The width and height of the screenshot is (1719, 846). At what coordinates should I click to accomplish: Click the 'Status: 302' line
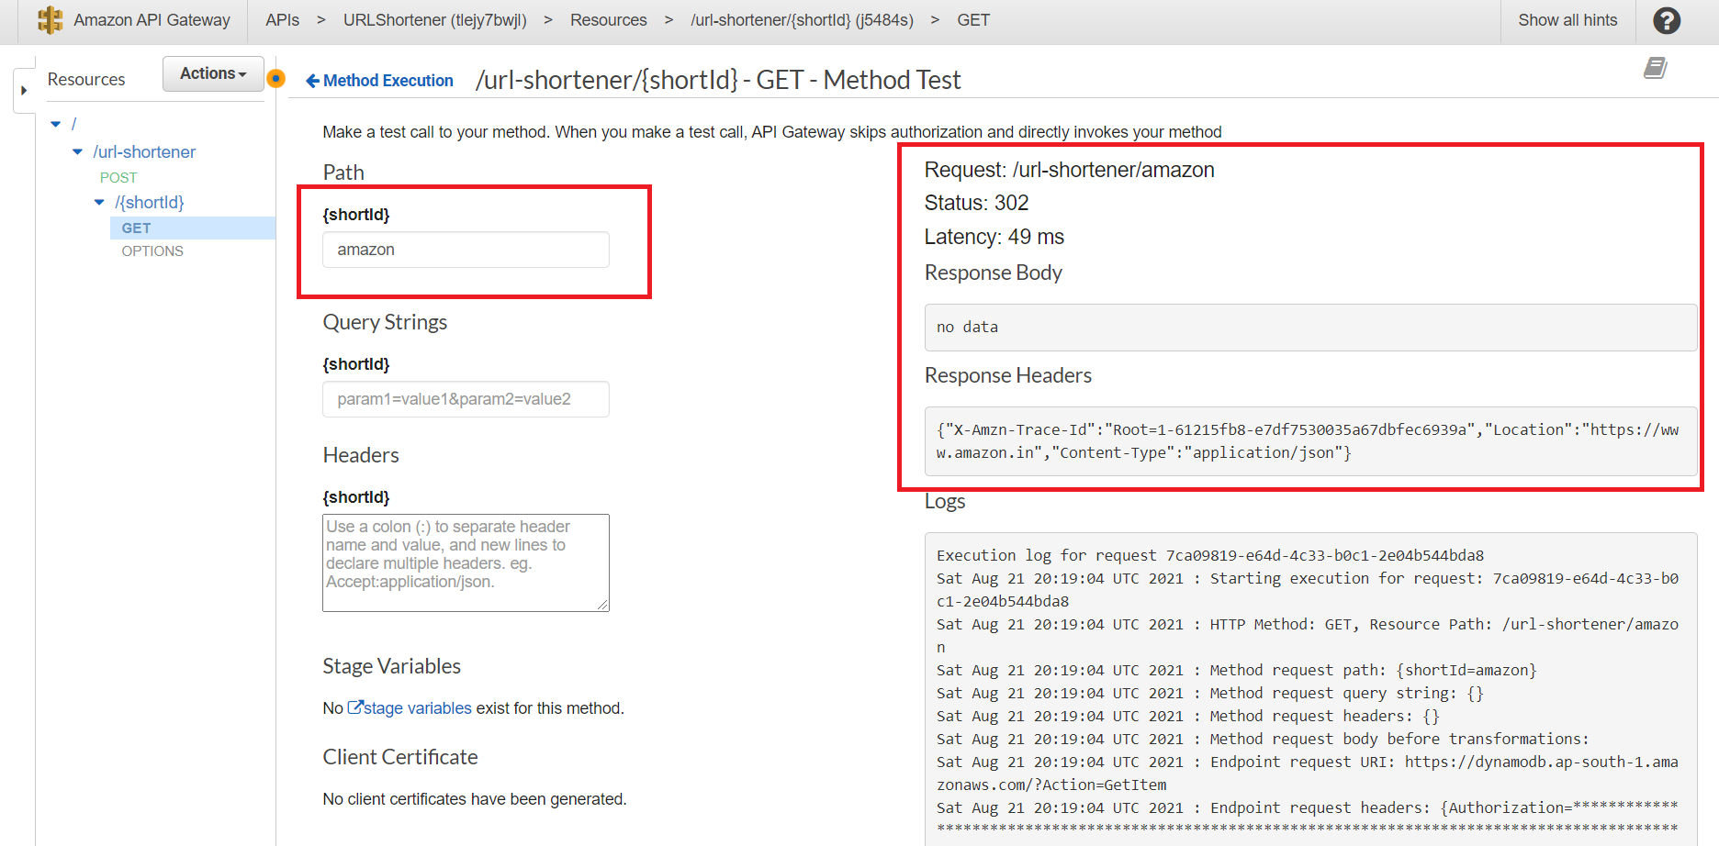[976, 203]
